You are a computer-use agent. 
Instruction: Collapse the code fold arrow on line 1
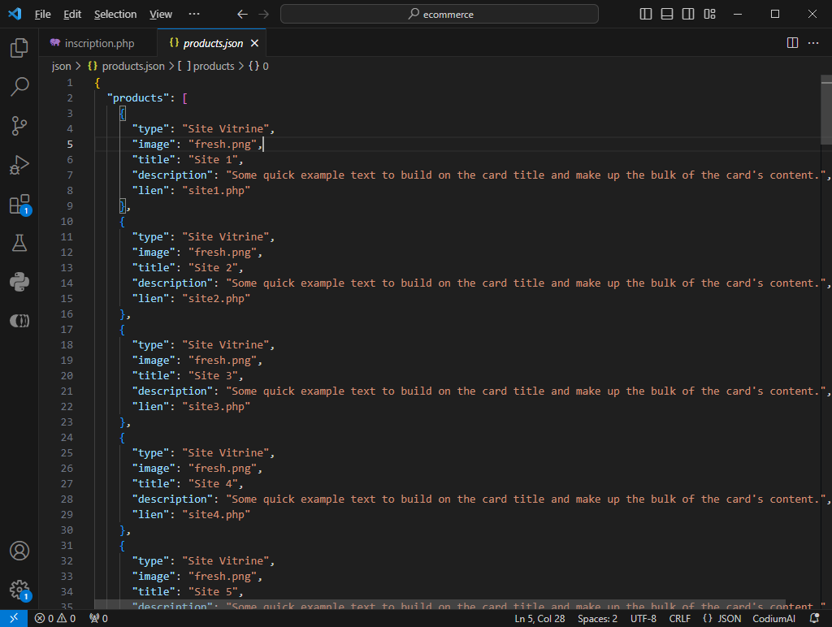coord(84,82)
